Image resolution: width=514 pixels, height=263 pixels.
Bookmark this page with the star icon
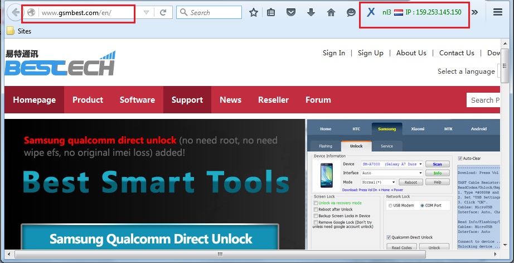tap(254, 12)
